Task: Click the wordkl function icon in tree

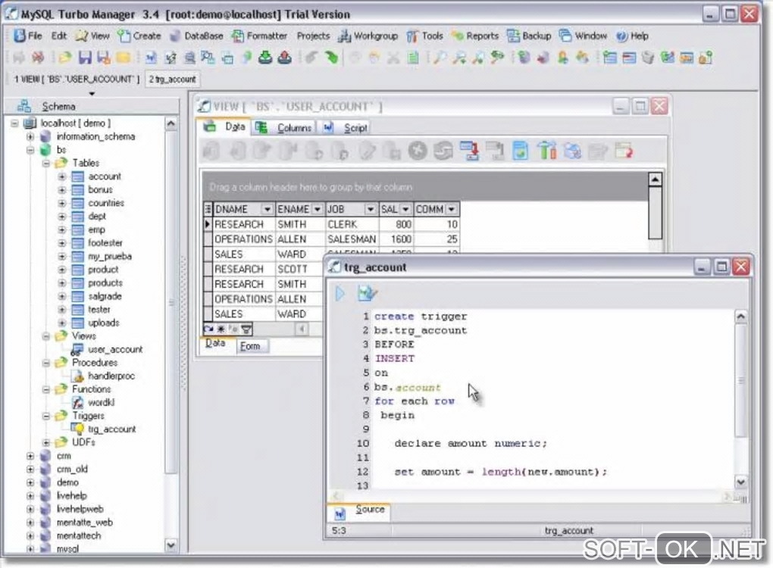Action: click(x=77, y=402)
